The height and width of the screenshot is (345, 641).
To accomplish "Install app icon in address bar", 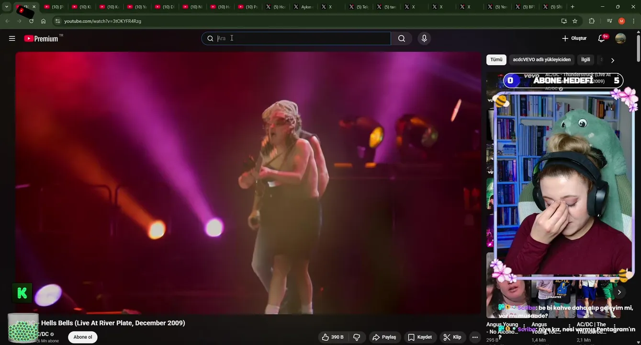I will (x=564, y=21).
